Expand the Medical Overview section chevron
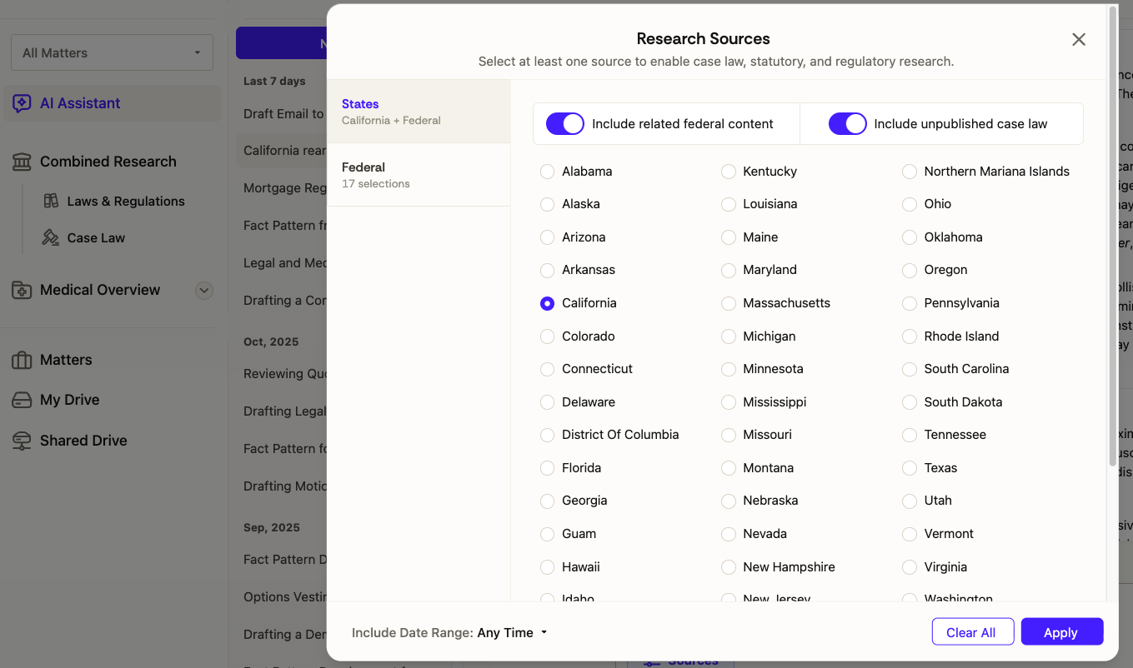The width and height of the screenshot is (1133, 668). point(203,291)
